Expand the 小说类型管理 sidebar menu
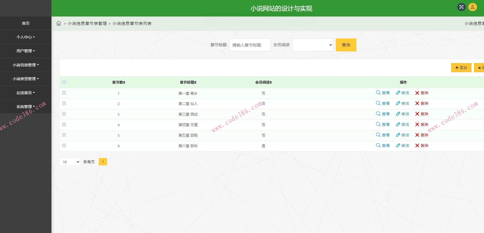484x233 pixels. (26, 79)
